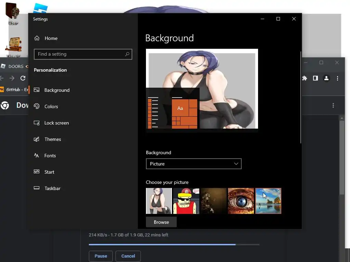Click the Settings window vertical scrollbar
Viewport: 350px width, 262px height.
301,97
